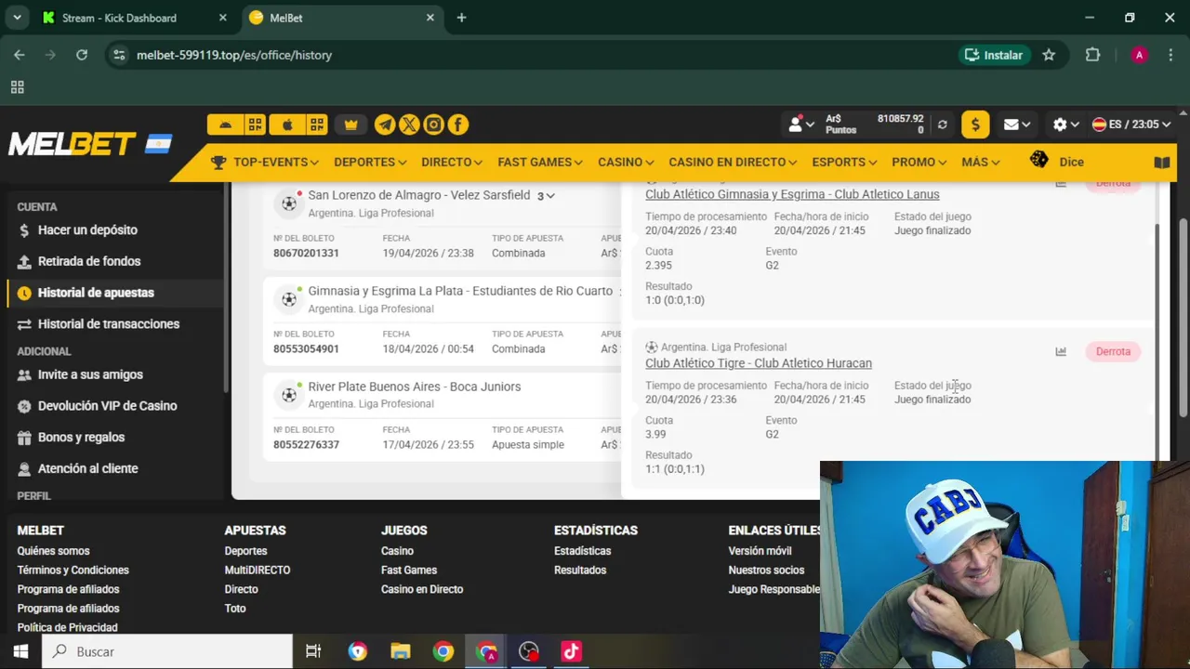
Task: Expand the DEPORTES menu
Action: (370, 162)
